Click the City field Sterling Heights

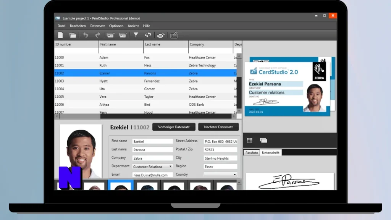click(x=220, y=158)
